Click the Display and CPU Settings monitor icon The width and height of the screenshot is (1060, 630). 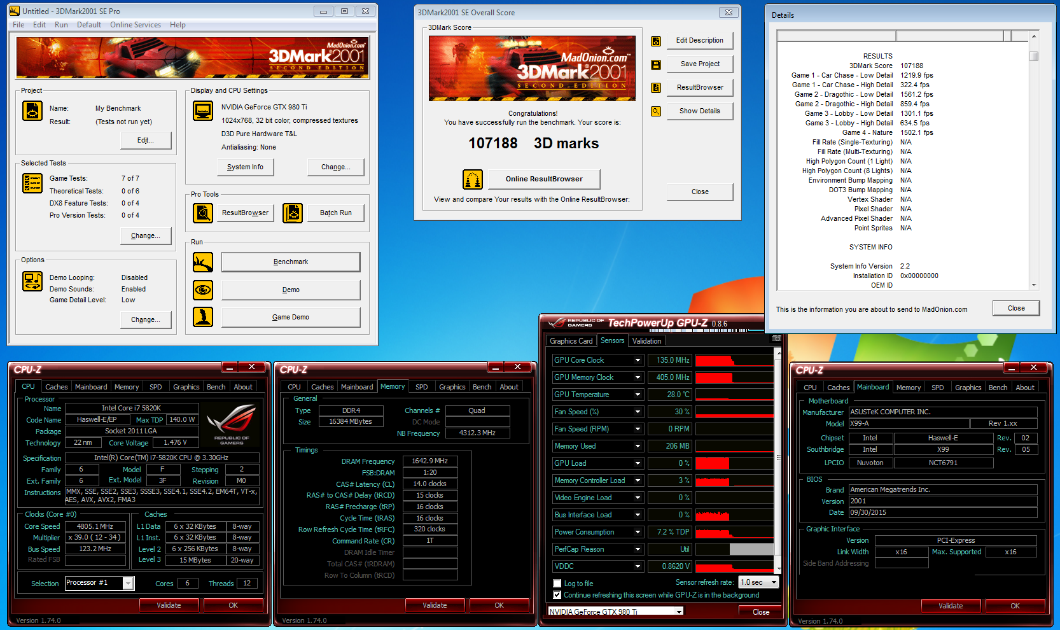203,111
